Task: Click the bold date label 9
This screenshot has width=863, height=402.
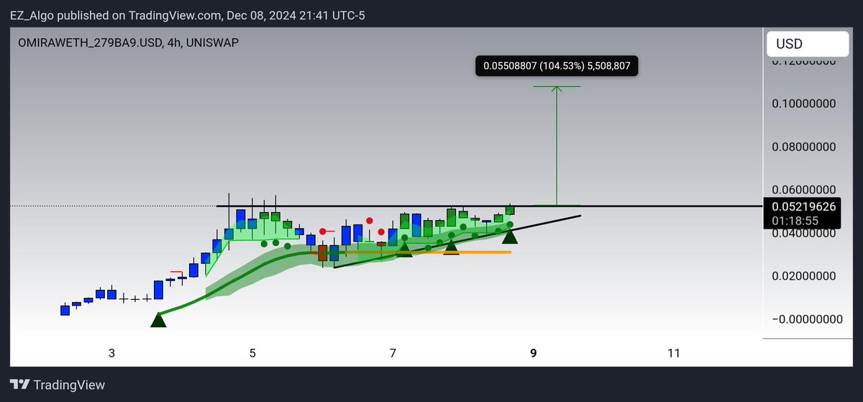Action: 534,353
